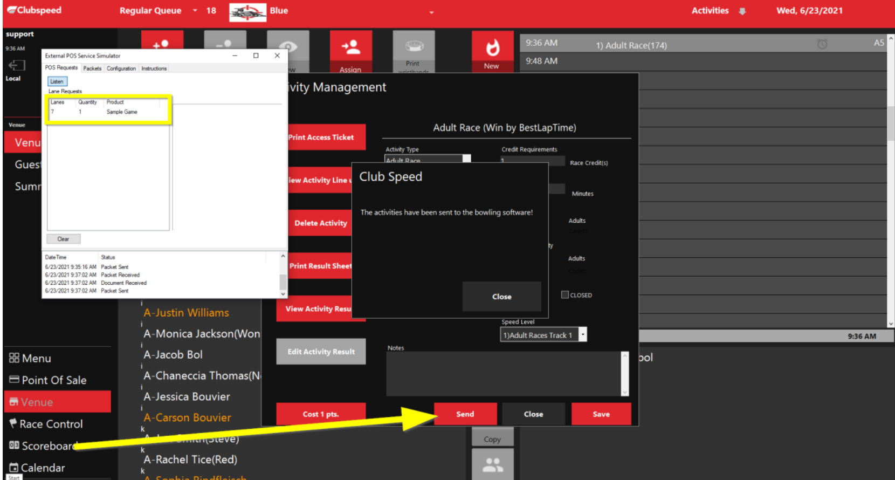Open Speed Level Adult Races Track dropdown
895x480 pixels.
(583, 335)
